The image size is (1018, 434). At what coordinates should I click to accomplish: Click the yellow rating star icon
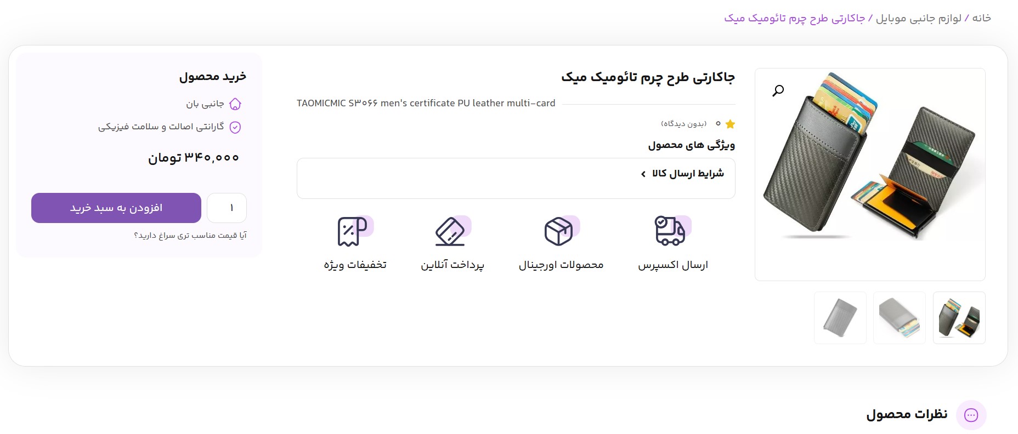pyautogui.click(x=730, y=124)
